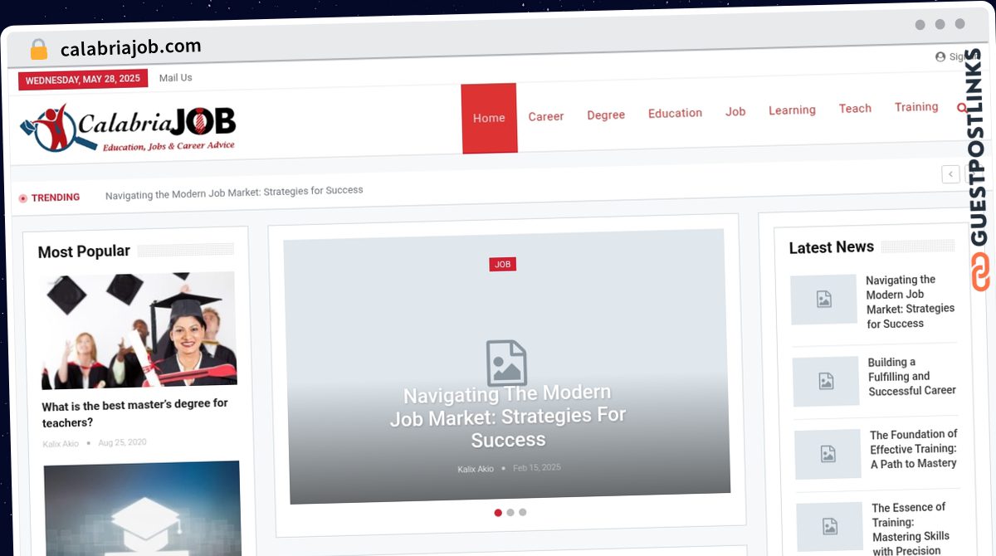This screenshot has height=556, width=996.
Task: Open the Job menu item
Action: pos(735,111)
